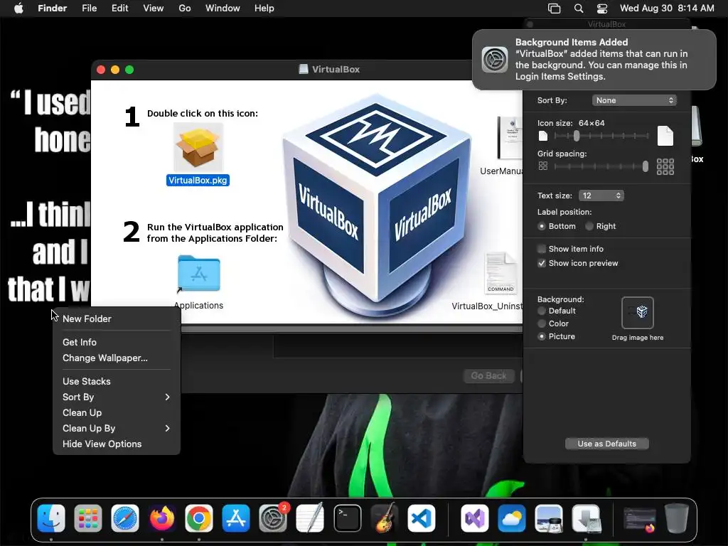
Task: Click the large icon size indicator
Action: [665, 136]
